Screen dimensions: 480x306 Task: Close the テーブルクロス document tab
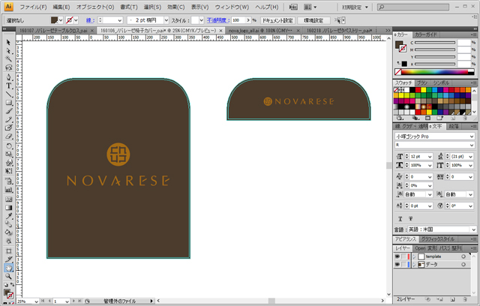click(x=91, y=31)
